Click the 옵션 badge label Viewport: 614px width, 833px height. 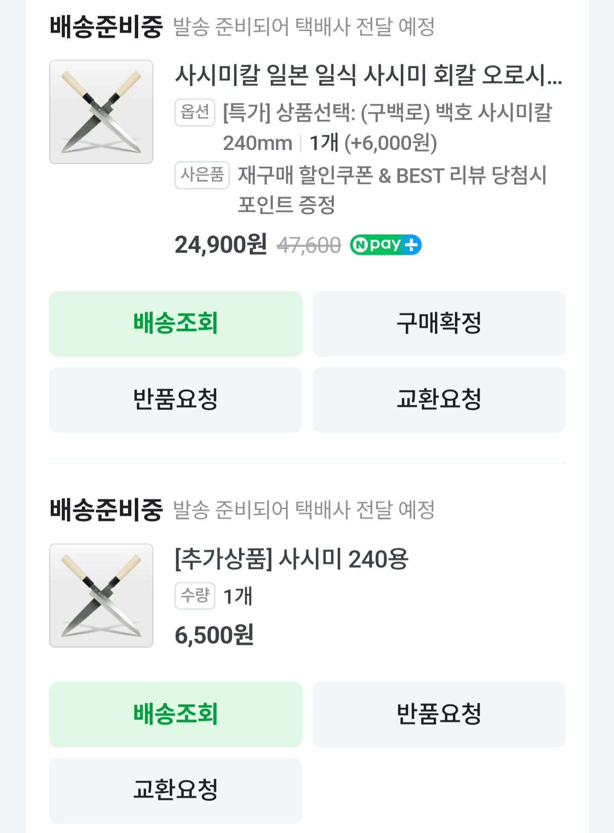tap(194, 113)
